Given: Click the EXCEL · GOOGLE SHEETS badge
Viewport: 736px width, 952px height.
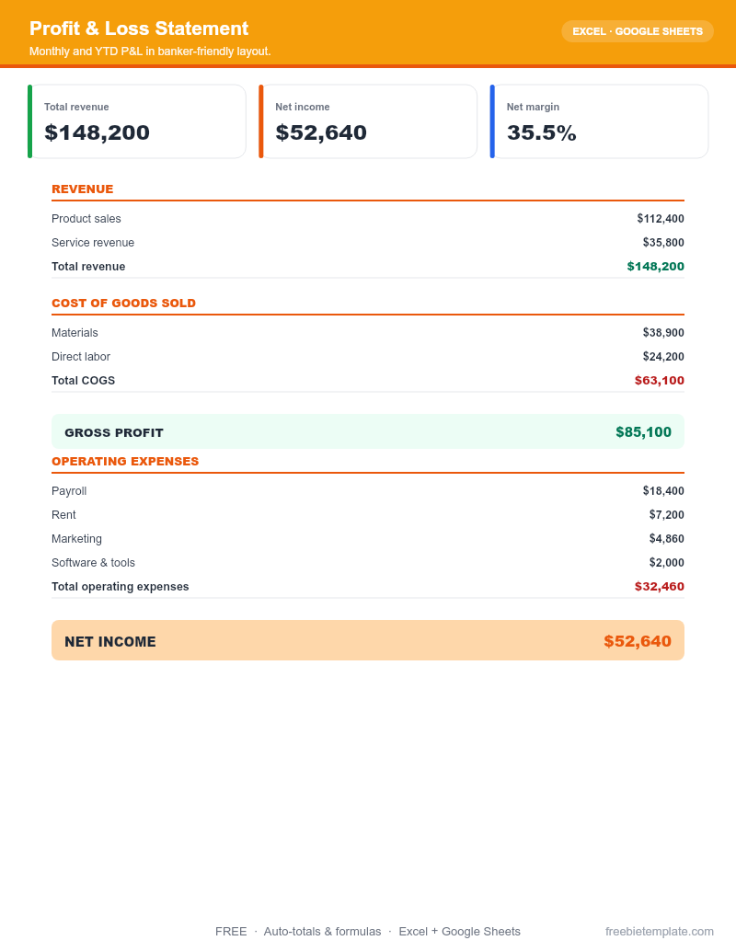Looking at the screenshot, I should coord(637,31).
